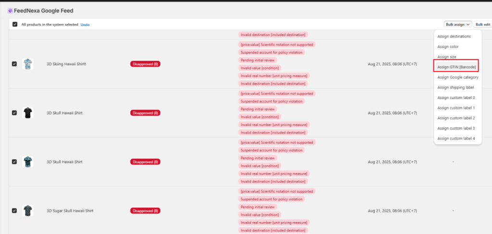Screen dimensions: 492x234
Task: Collapse the Bulk assign dropdown
Action: coord(457,25)
